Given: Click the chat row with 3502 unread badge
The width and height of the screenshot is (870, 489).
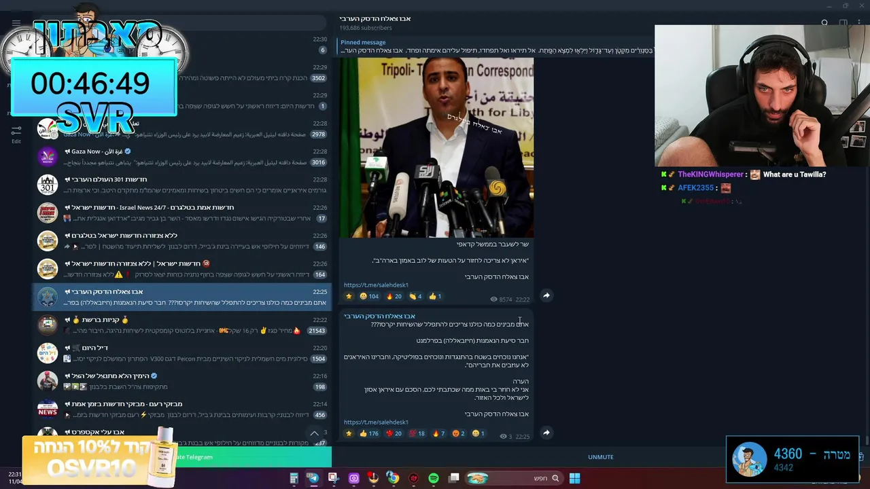Looking at the screenshot, I should [182, 73].
